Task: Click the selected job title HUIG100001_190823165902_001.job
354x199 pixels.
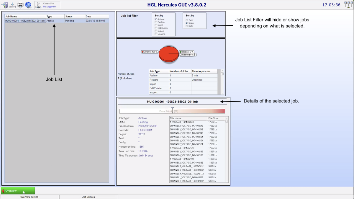Action: point(172,101)
